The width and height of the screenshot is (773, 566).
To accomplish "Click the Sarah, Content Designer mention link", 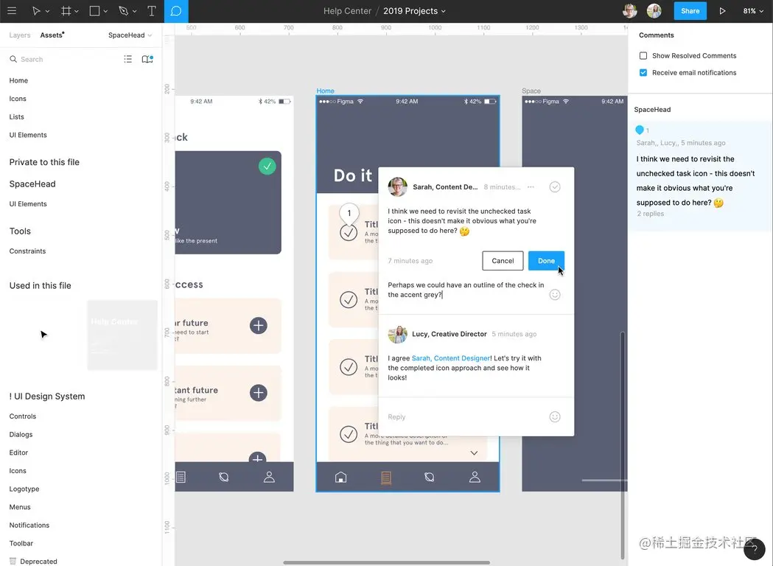I will tap(450, 358).
